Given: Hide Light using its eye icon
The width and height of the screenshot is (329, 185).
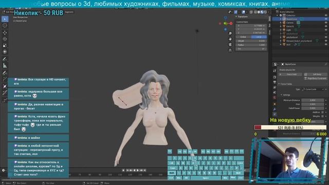Looking at the screenshot, I should pyautogui.click(x=326, y=30).
